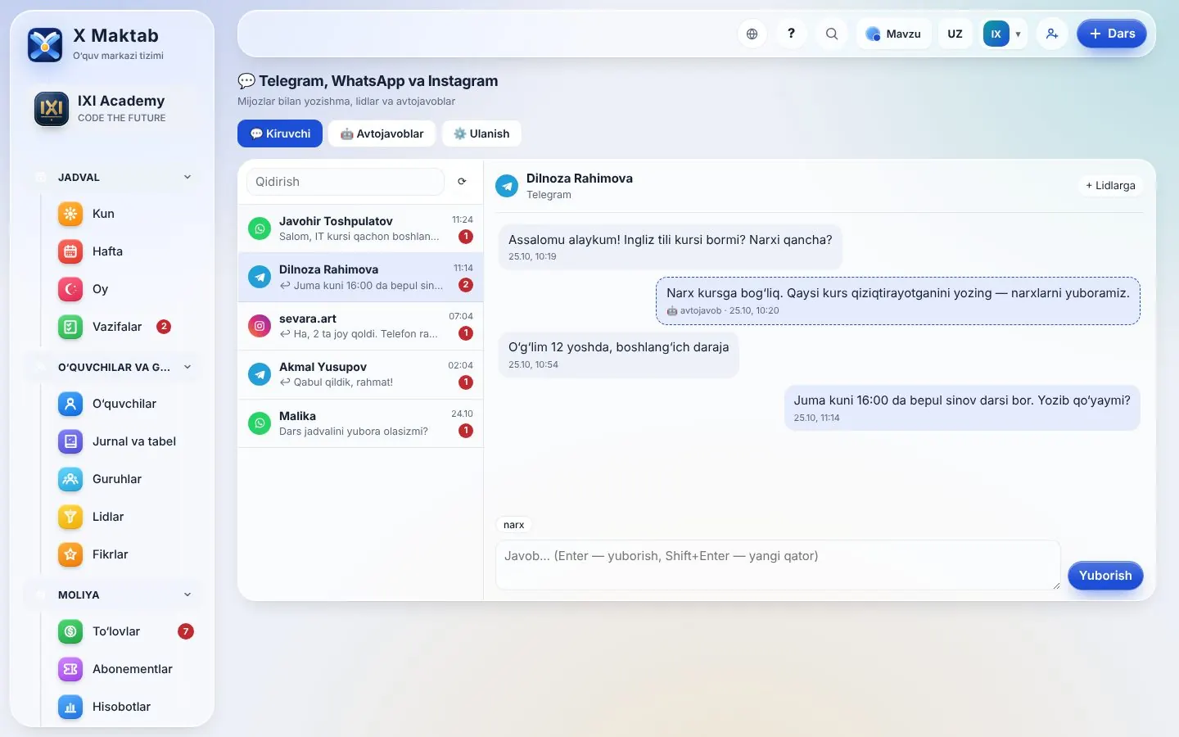The height and width of the screenshot is (737, 1179).
Task: Open O'quvchilar person icon in sidebar
Action: tap(70, 404)
